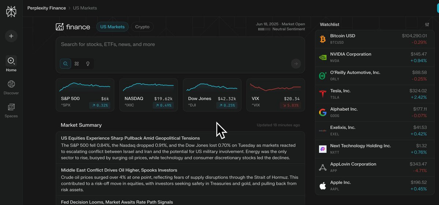439x205 pixels.
Task: Open Next Technology Holding Inc. entry name
Action: point(360,146)
